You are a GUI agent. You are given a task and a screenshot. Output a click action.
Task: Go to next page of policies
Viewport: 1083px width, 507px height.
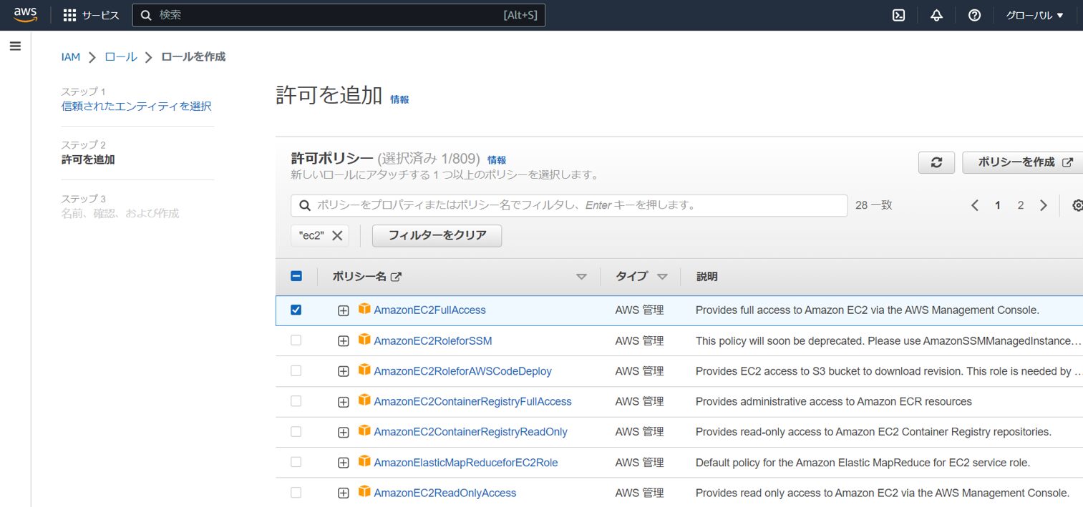tap(1044, 205)
